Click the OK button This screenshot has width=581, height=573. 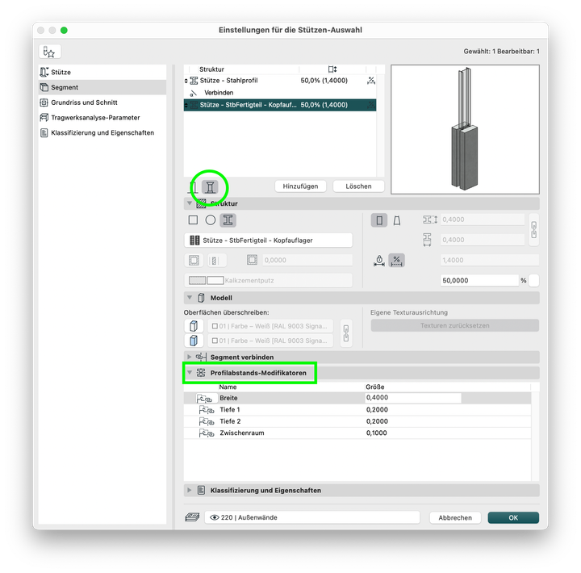[513, 518]
